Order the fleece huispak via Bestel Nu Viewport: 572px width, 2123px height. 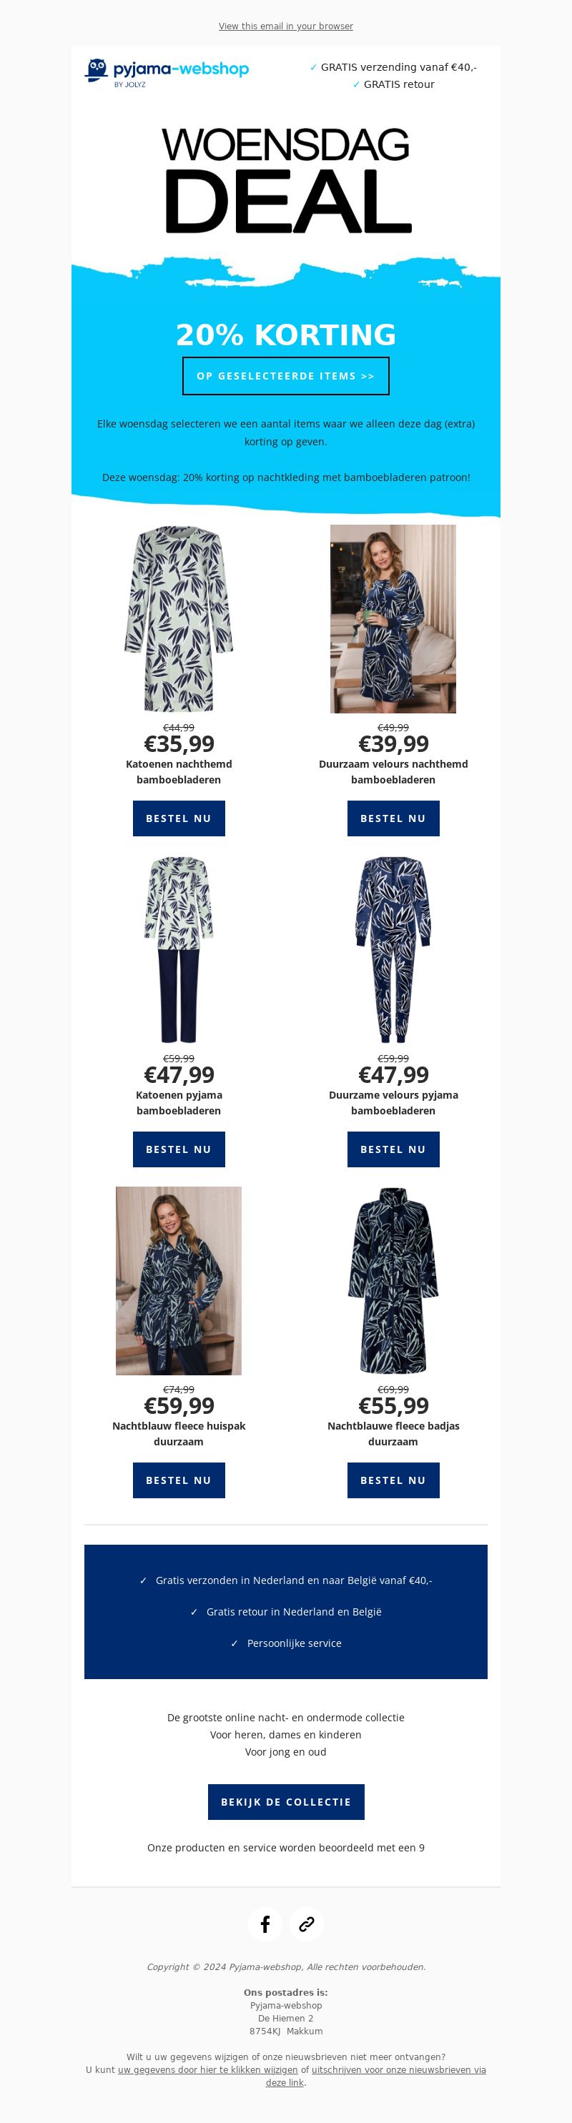[x=179, y=1480]
